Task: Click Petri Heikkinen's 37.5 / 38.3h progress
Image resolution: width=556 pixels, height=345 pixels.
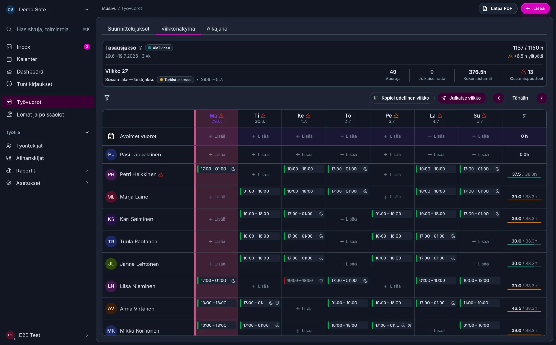Action: [524, 174]
